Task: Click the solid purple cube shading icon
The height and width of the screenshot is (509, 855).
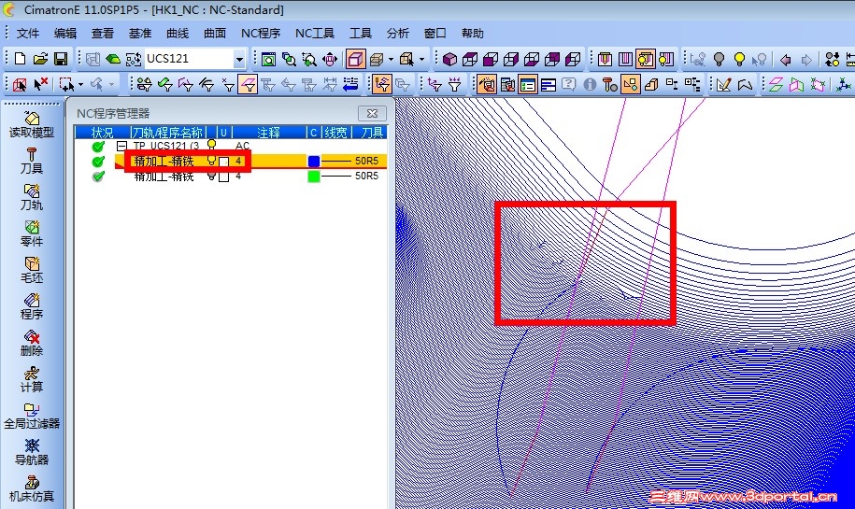Action: 449,59
